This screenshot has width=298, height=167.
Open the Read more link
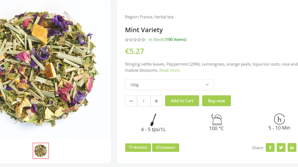(169, 70)
